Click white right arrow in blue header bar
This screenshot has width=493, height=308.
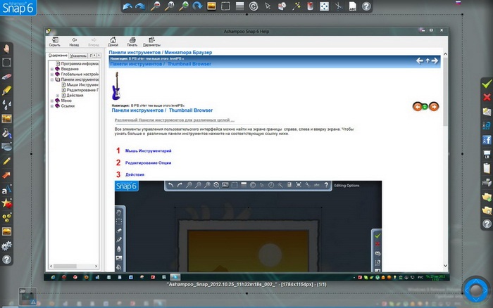click(x=435, y=60)
